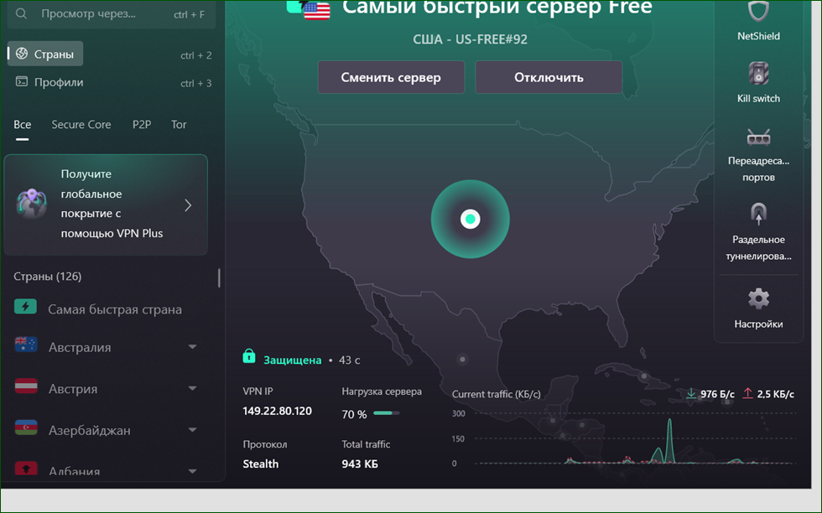
Task: Open the Страны section
Action: tap(45, 54)
